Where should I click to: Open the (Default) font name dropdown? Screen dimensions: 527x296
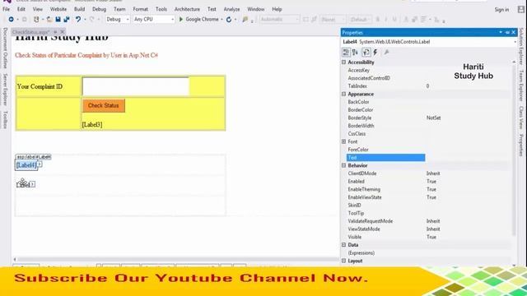360,20
